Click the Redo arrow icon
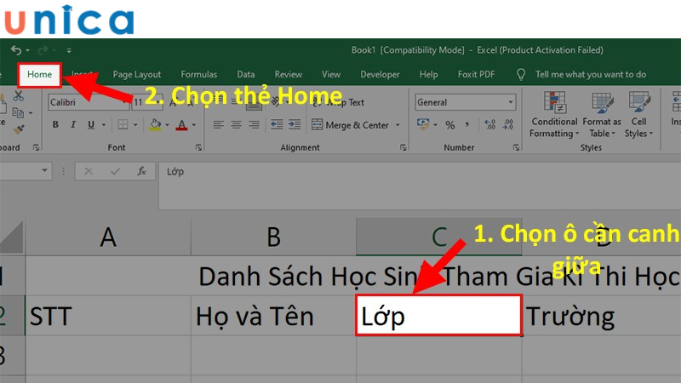Viewport: 681px width, 383px height. click(x=42, y=50)
